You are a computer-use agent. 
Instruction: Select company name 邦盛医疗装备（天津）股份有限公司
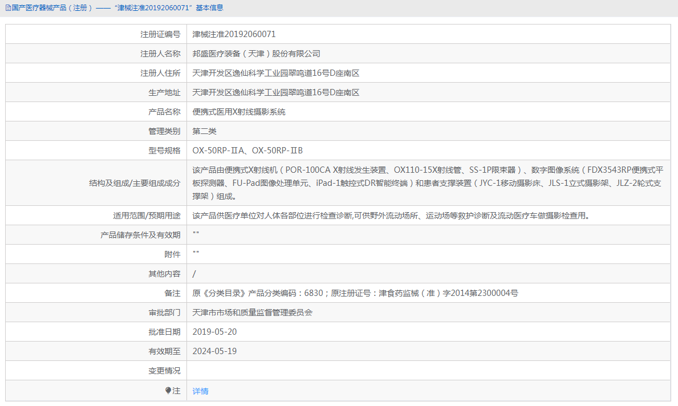click(x=257, y=53)
